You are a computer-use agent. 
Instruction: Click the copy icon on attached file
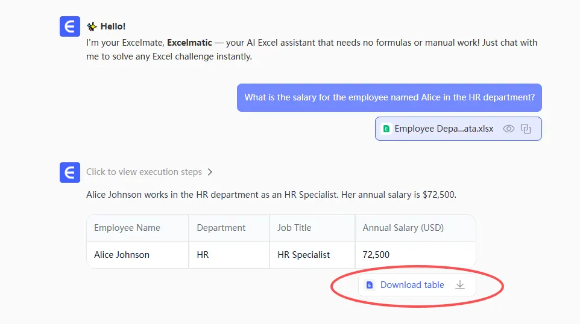click(526, 129)
